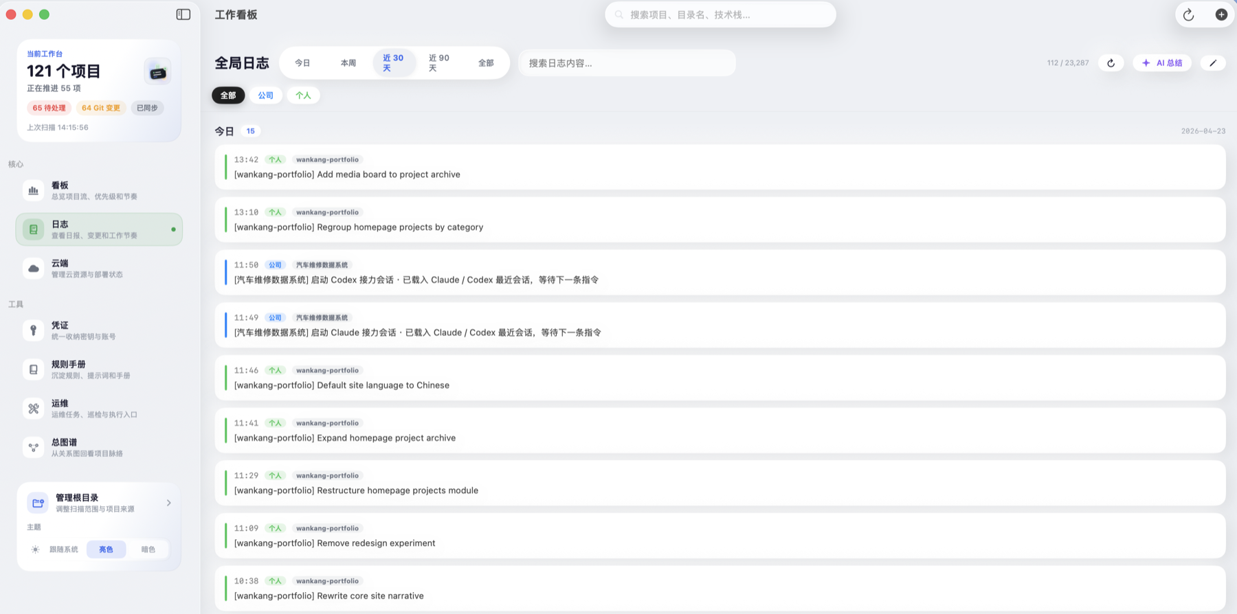Switch theme to 暗色 dark mode

pos(148,549)
